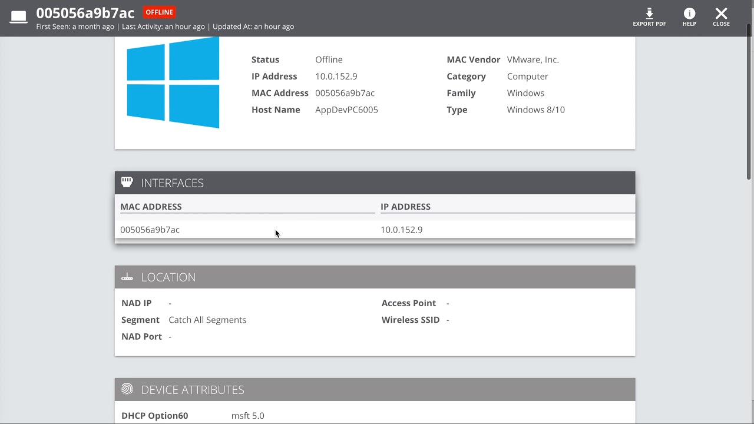Image resolution: width=754 pixels, height=424 pixels.
Task: Click the Category value Computer
Action: tap(527, 77)
